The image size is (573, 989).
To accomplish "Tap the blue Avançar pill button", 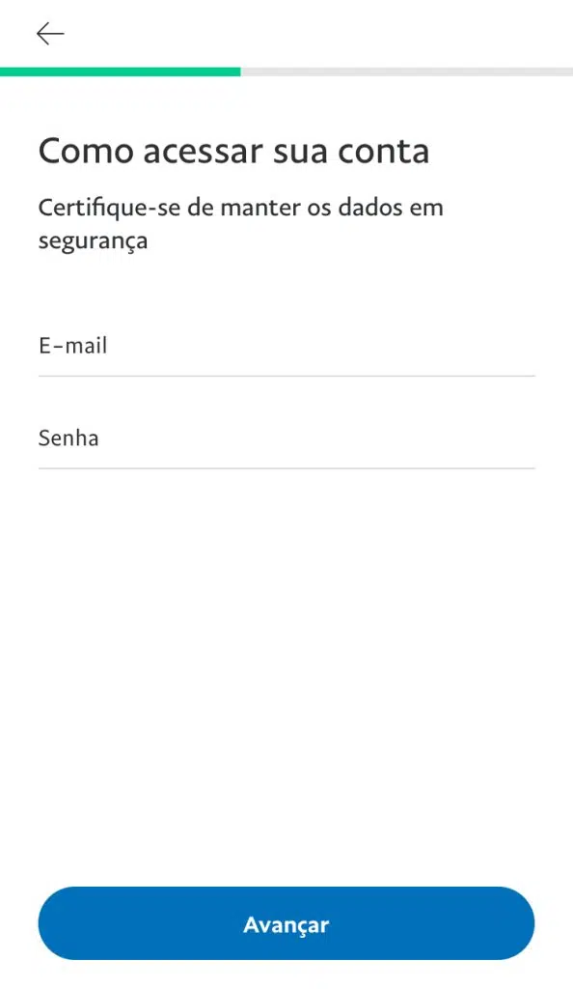I will [286, 923].
